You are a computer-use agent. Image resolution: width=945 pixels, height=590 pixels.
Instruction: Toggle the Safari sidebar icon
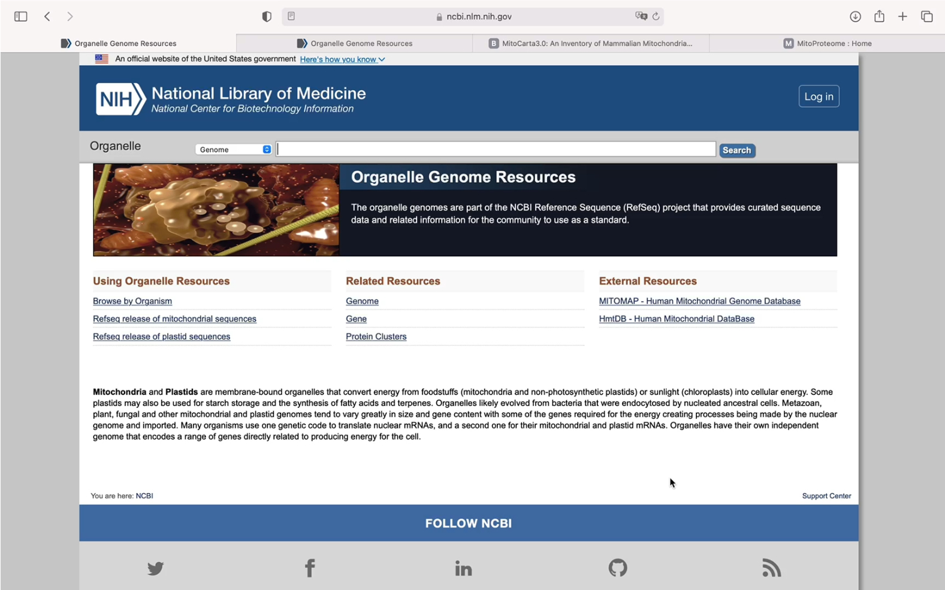point(20,17)
